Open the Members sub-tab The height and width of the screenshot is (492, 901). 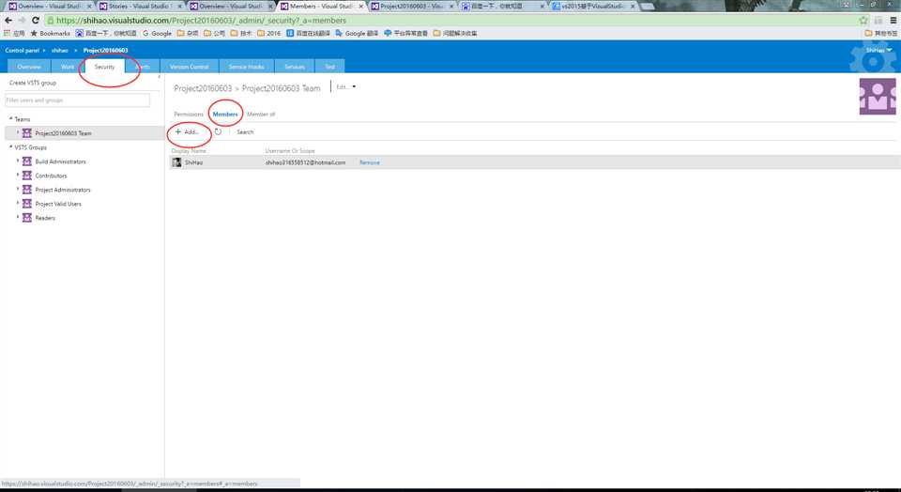pyautogui.click(x=225, y=115)
